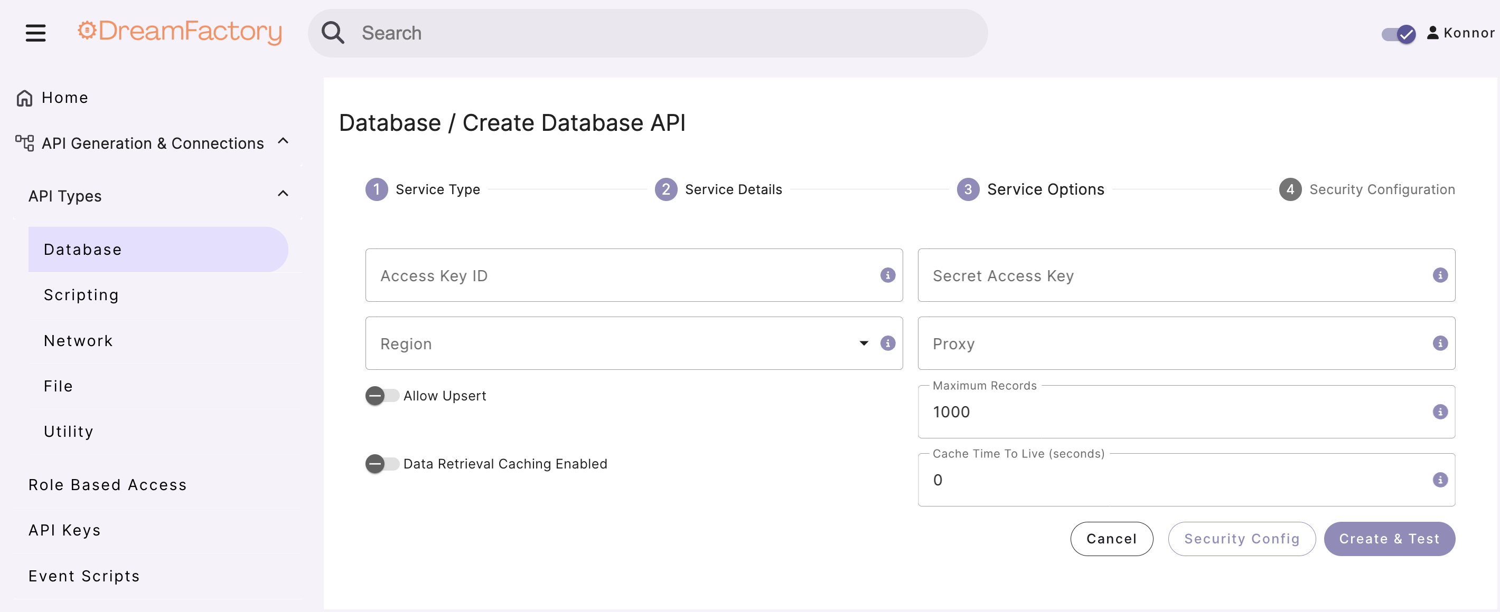The width and height of the screenshot is (1500, 612).
Task: Open Scripting in the sidebar
Action: pyautogui.click(x=81, y=295)
